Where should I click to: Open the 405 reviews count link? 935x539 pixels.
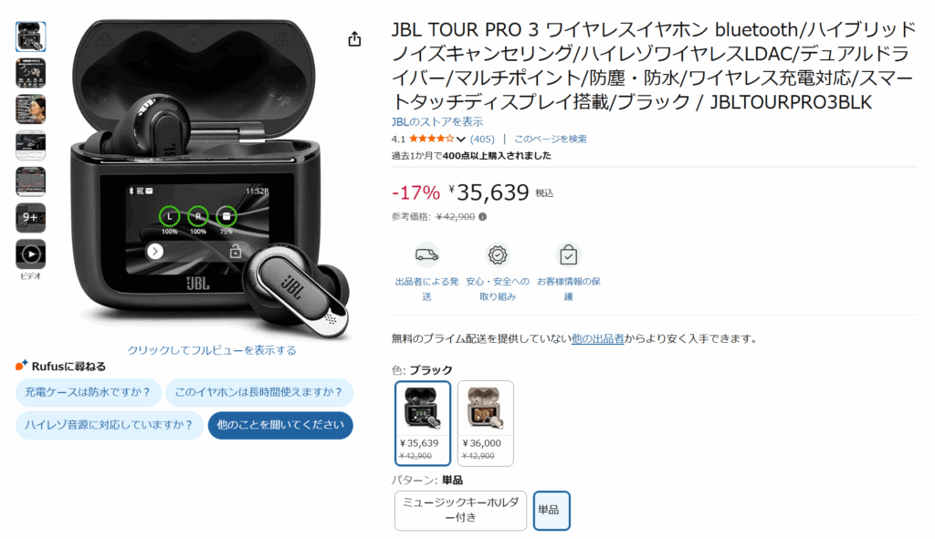click(x=482, y=139)
